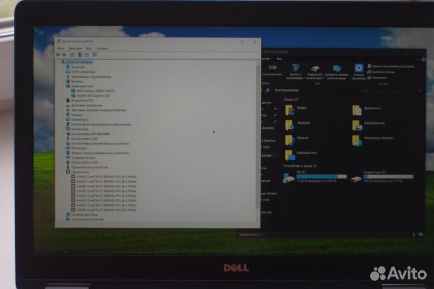The width and height of the screenshot is (434, 289).
Task: Select Компоненты программного обеспечения row
Action: pyautogui.click(x=101, y=124)
